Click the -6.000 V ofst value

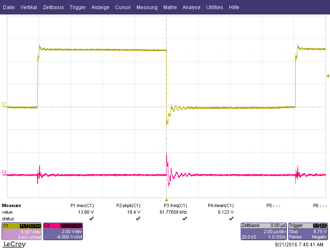(69, 237)
